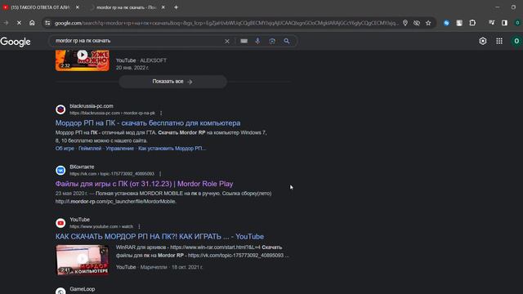This screenshot has height=294, width=523.
Task: Follow the 'Геймплей' sitelink
Action: (x=90, y=149)
